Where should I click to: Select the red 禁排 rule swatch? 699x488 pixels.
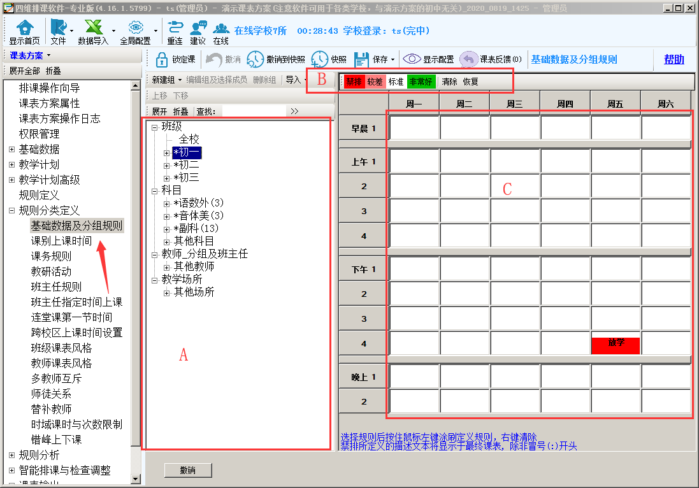[x=353, y=82]
